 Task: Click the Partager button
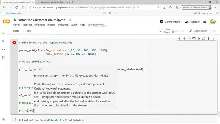tap(192, 22)
